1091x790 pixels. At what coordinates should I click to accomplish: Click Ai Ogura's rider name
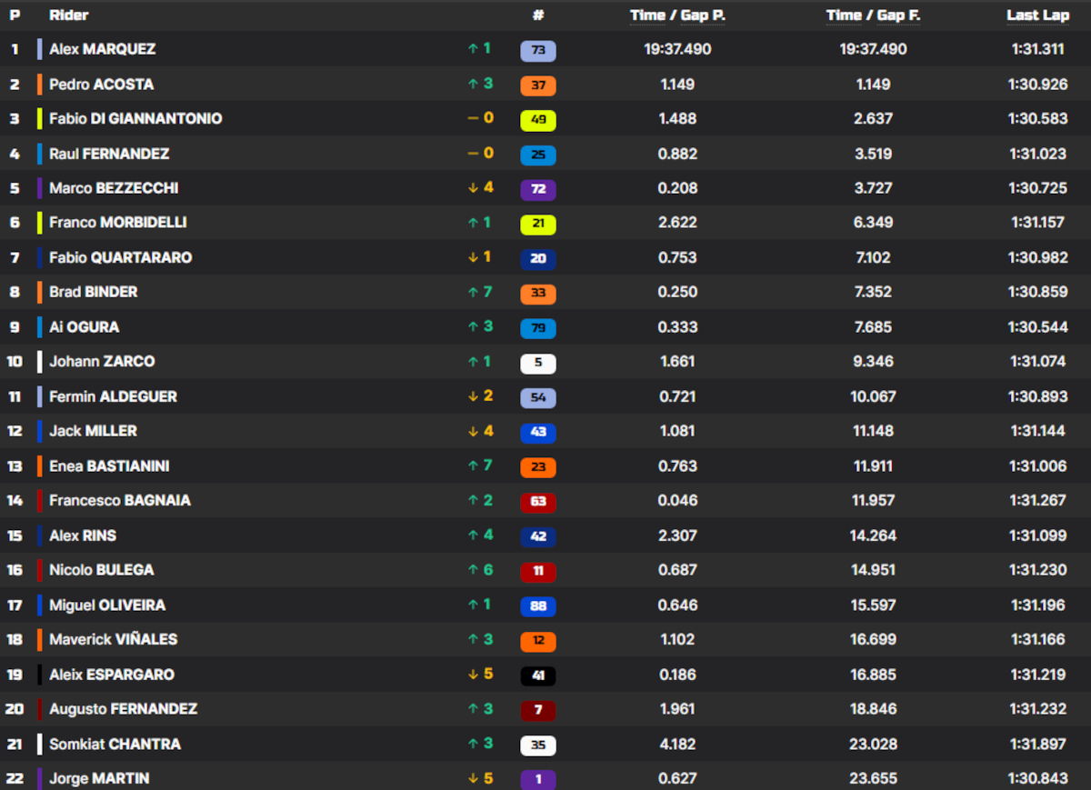click(x=84, y=326)
